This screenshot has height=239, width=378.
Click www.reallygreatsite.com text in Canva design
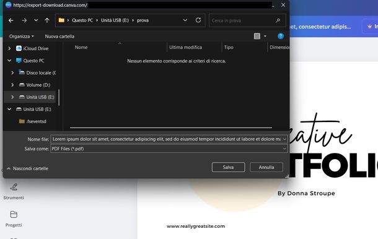196,226
